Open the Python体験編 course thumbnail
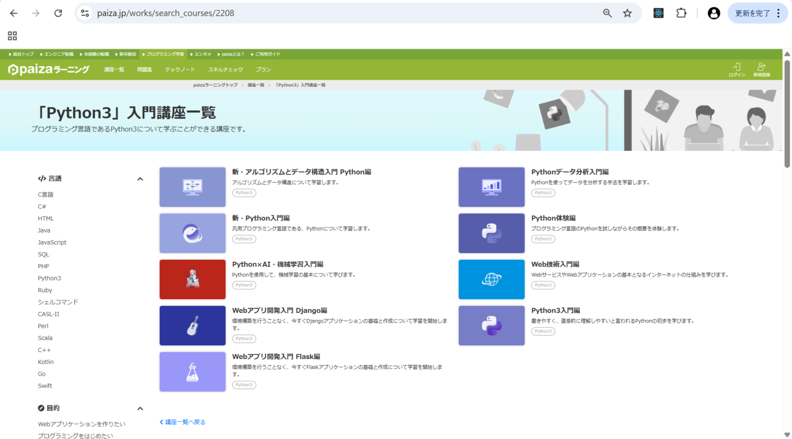The image size is (792, 439). pos(491,233)
